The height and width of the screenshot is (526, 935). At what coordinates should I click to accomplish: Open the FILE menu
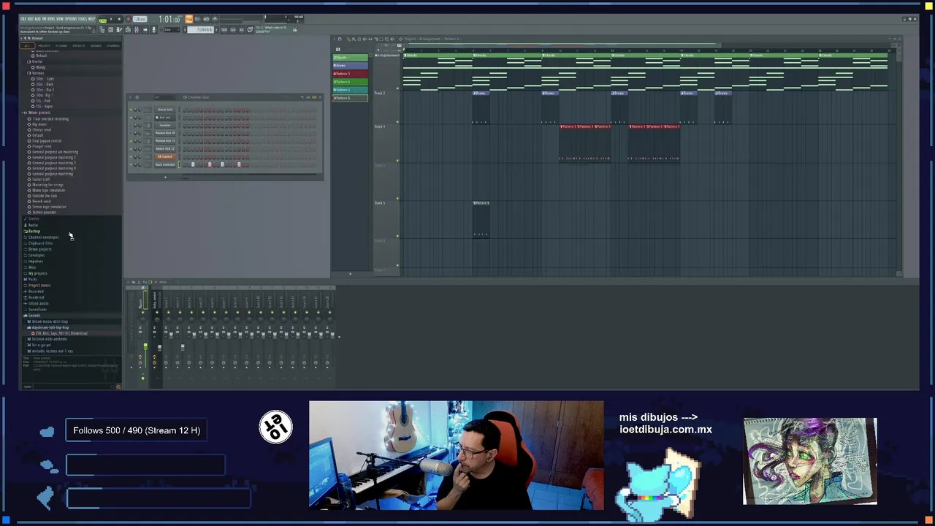pyautogui.click(x=23, y=19)
